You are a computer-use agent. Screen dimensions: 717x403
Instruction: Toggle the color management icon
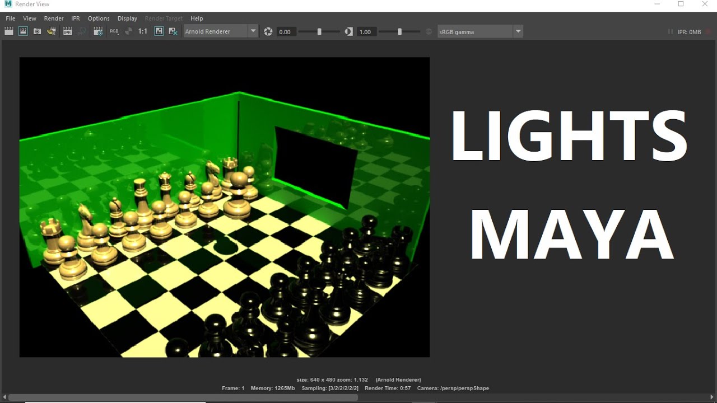pos(429,32)
